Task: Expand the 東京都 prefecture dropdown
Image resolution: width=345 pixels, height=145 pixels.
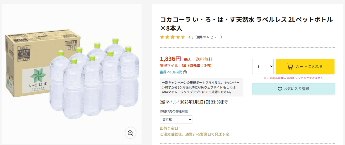Action: [176, 119]
